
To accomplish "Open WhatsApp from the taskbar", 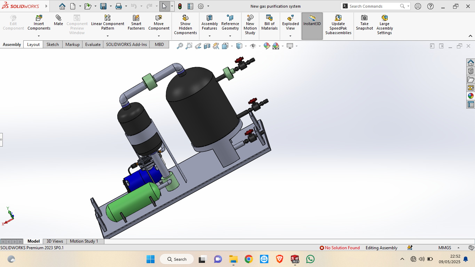I will point(310,259).
